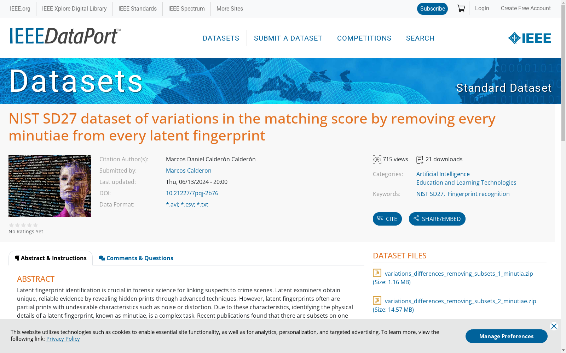Click the Subscribe button
Image resolution: width=566 pixels, height=353 pixels.
pos(432,9)
